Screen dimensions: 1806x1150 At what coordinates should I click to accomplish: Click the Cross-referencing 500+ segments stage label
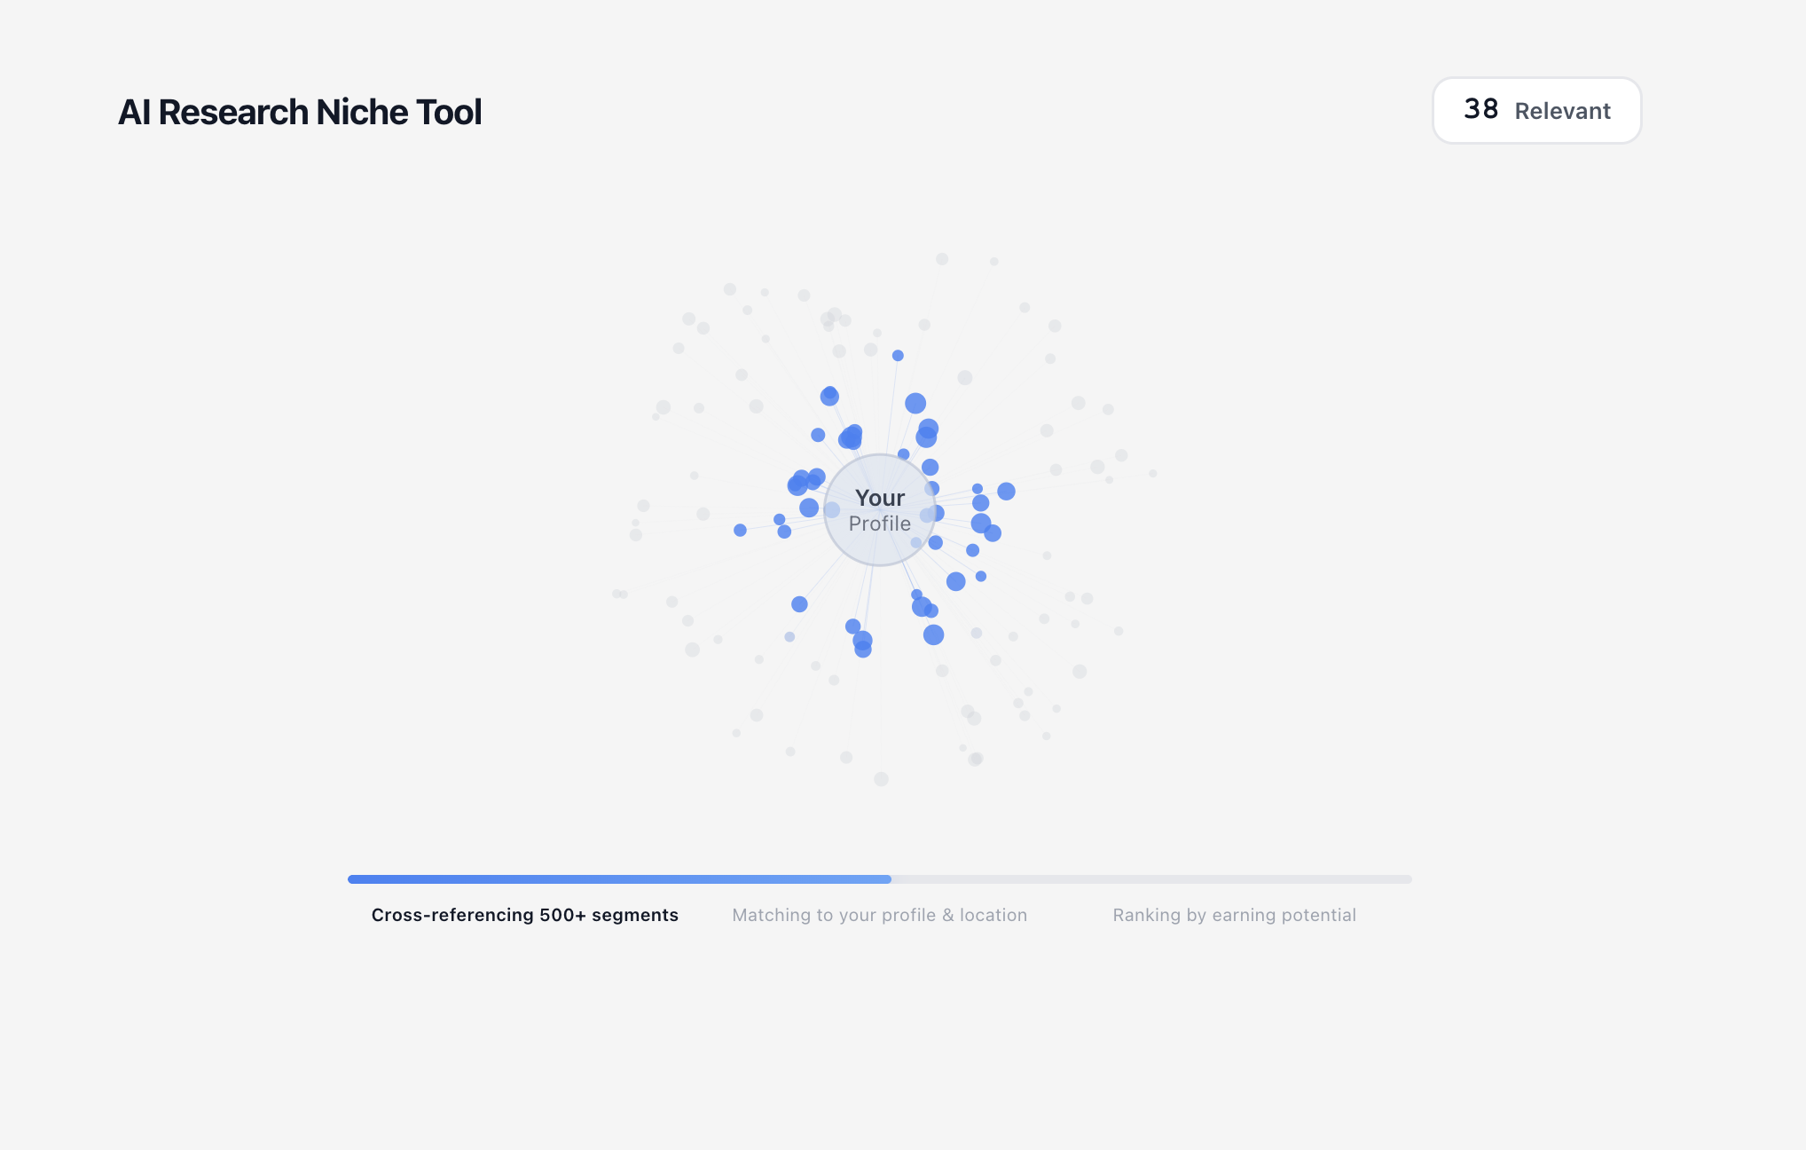(x=523, y=914)
